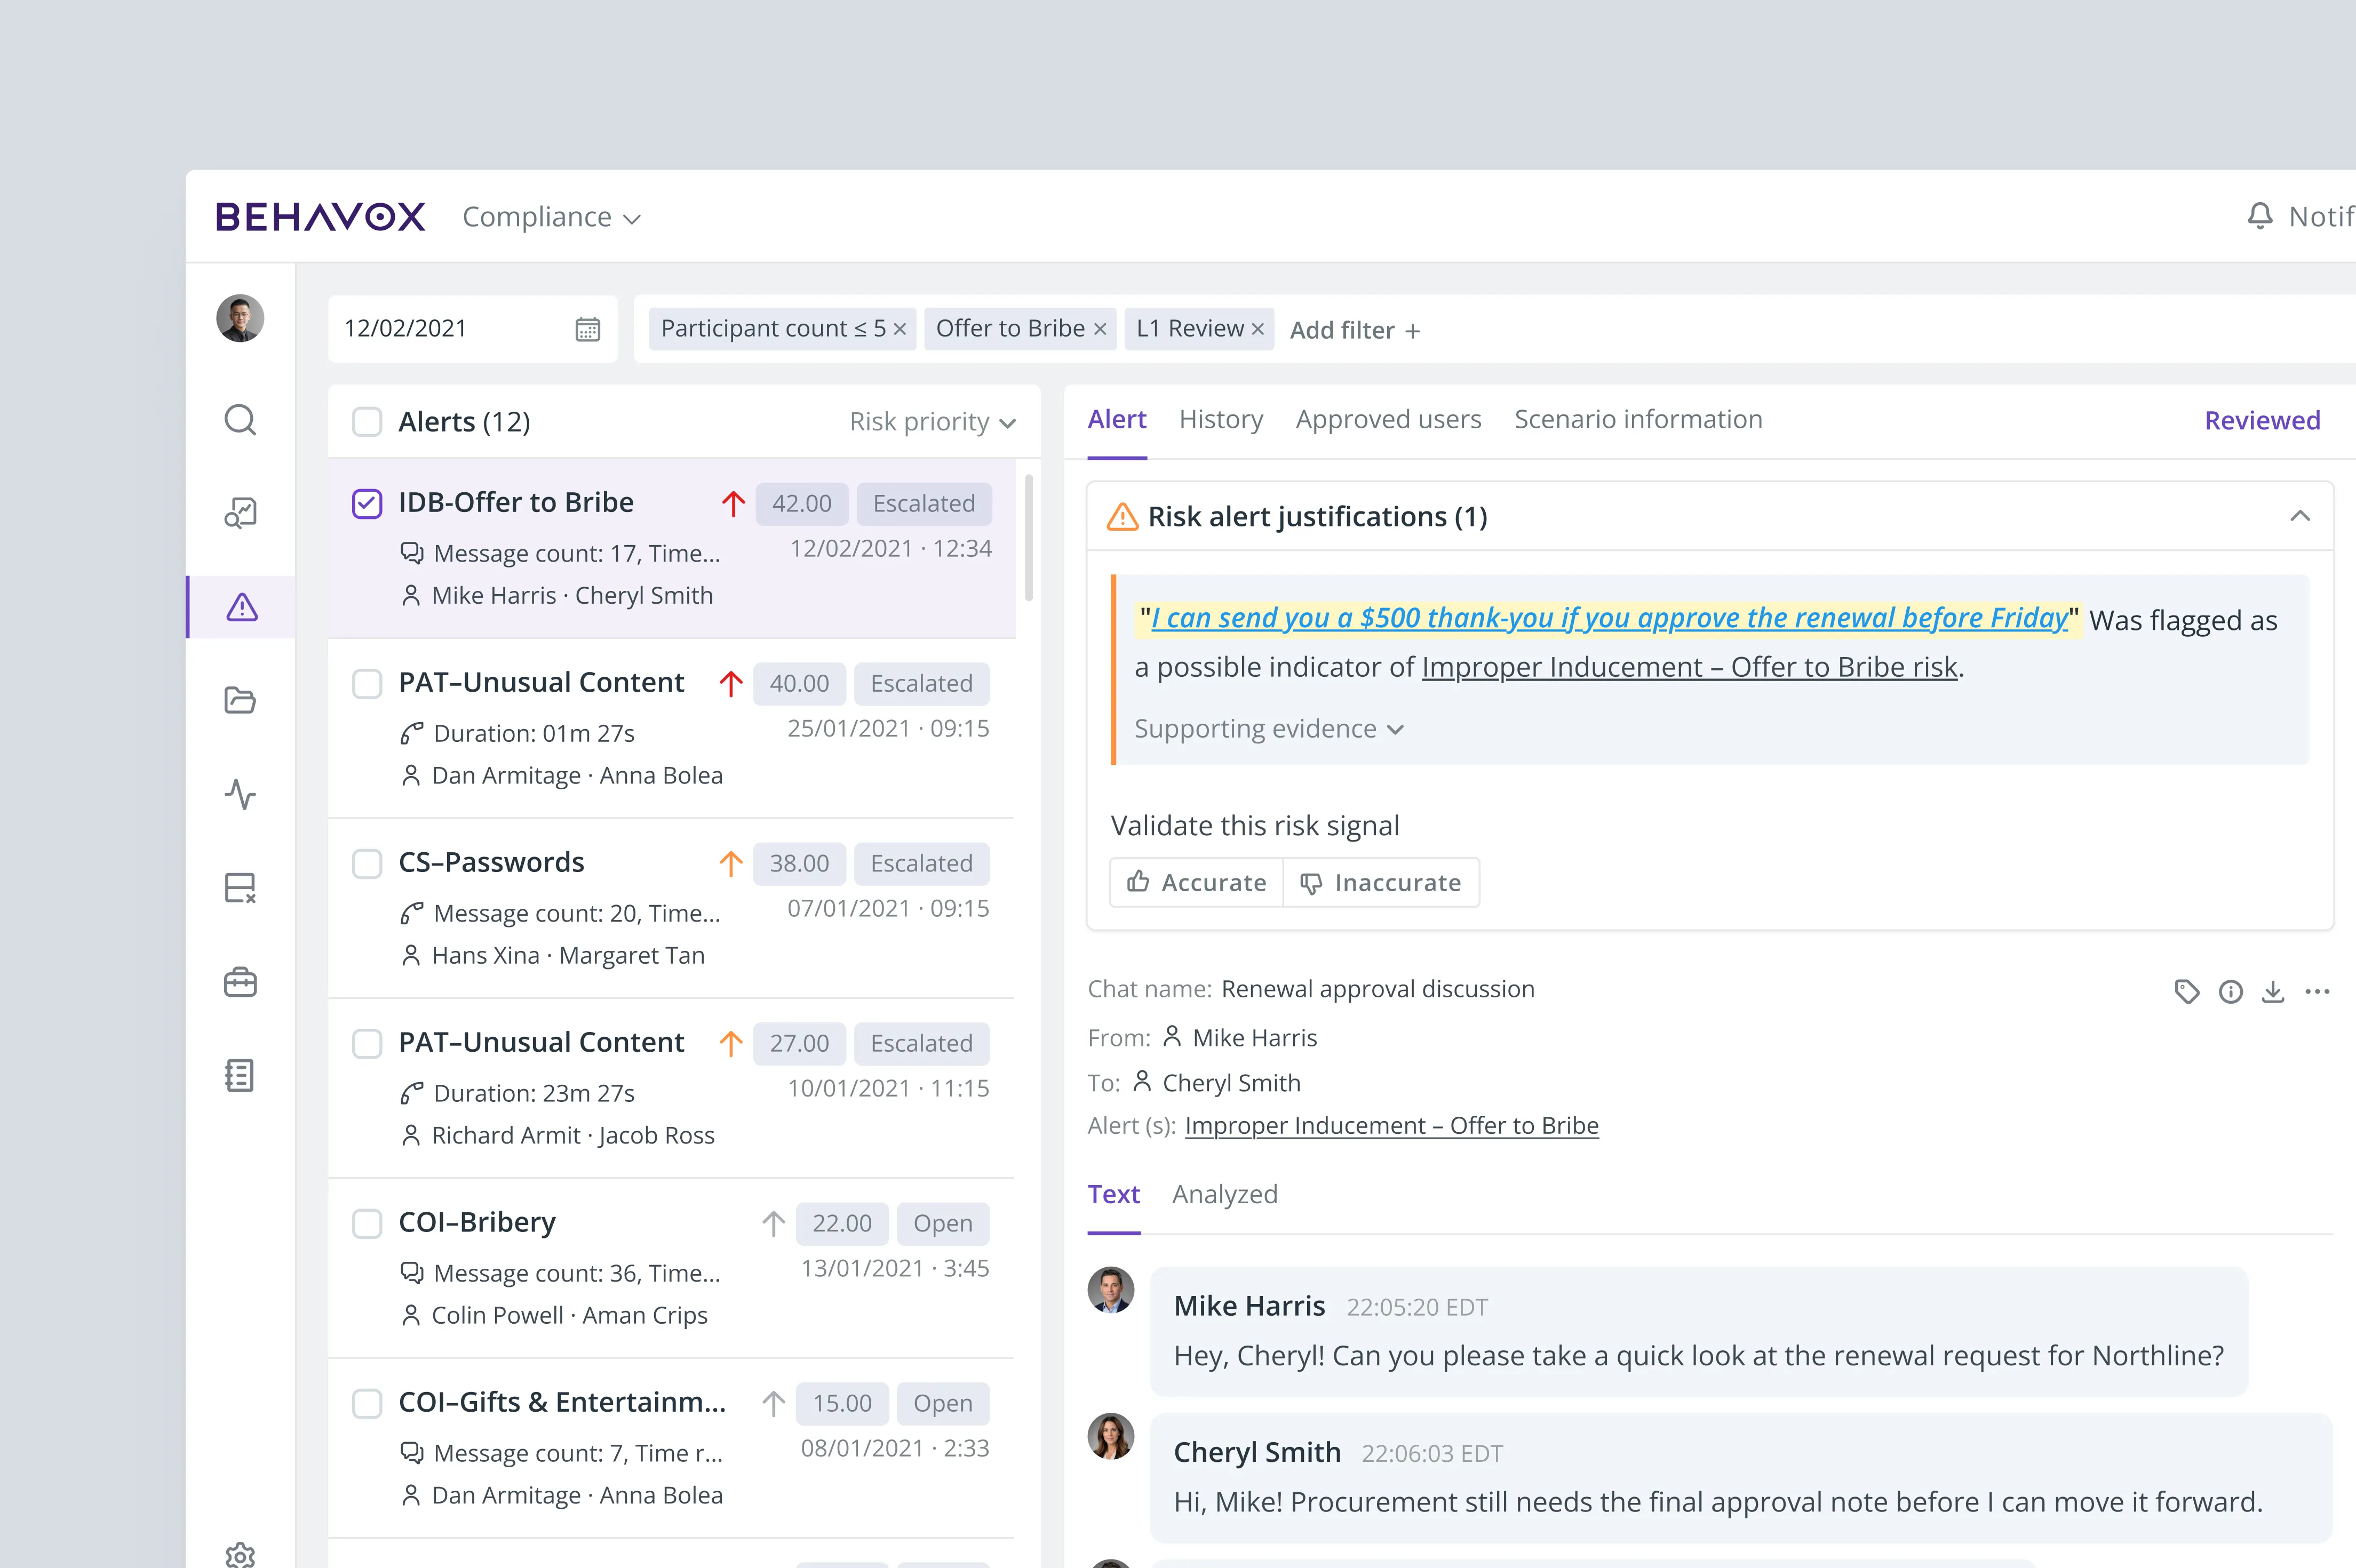The width and height of the screenshot is (2356, 1568).
Task: Open the more options ellipsis menu
Action: point(2317,991)
